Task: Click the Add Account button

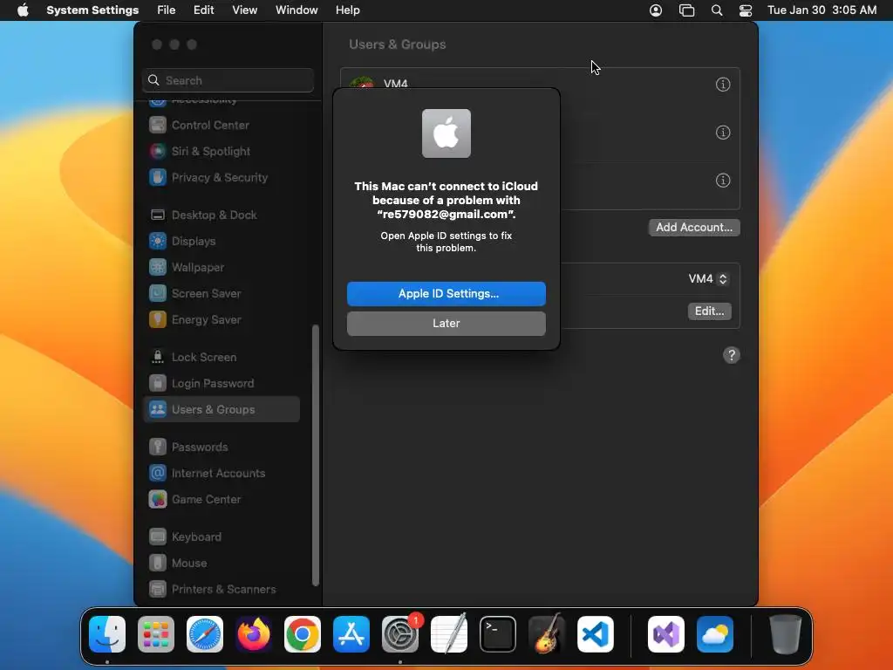Action: [693, 228]
